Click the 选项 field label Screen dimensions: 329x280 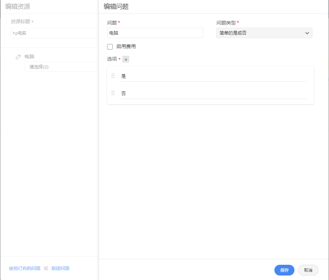pyautogui.click(x=112, y=59)
